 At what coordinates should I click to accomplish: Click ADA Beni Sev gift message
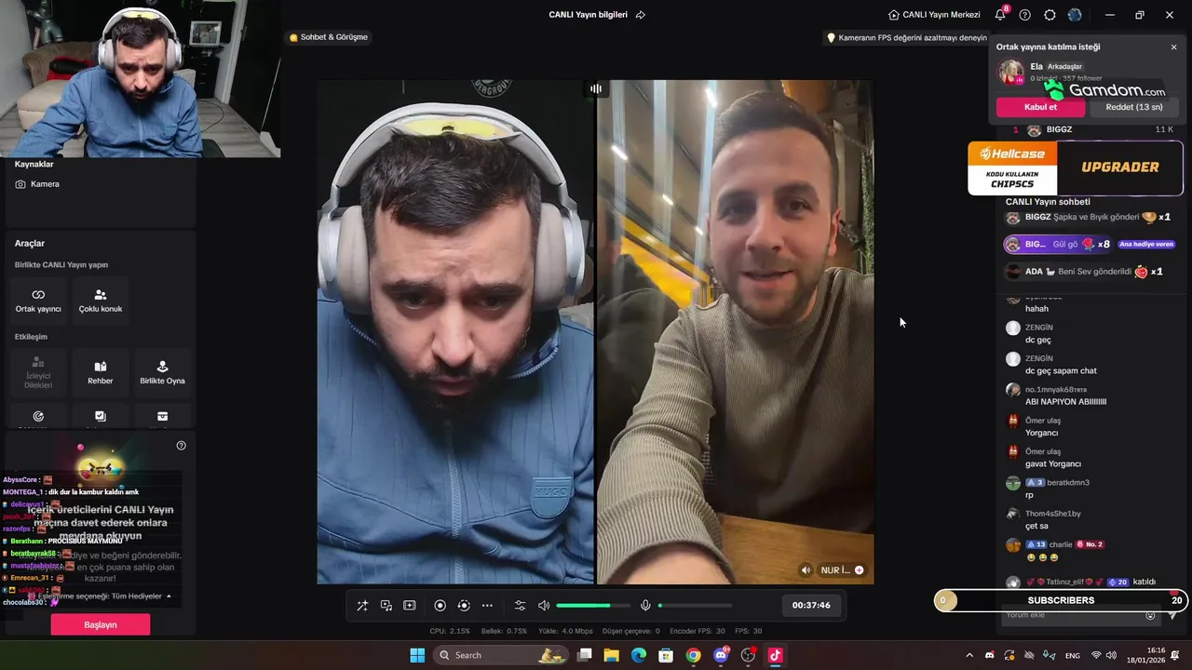[1085, 272]
